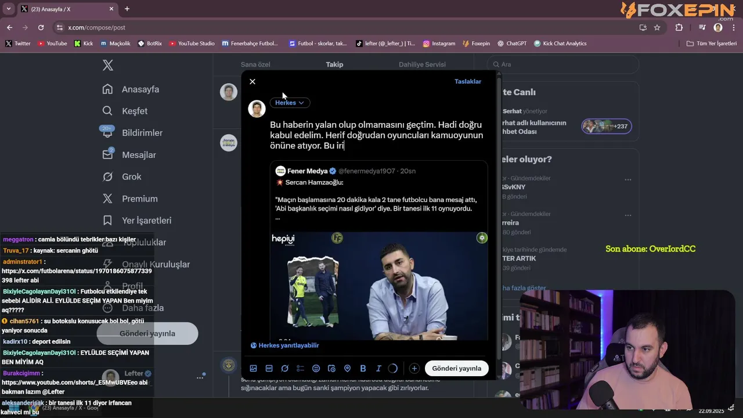This screenshot has width=743, height=418.
Task: Open the +237 listeners live space
Action: click(x=607, y=127)
